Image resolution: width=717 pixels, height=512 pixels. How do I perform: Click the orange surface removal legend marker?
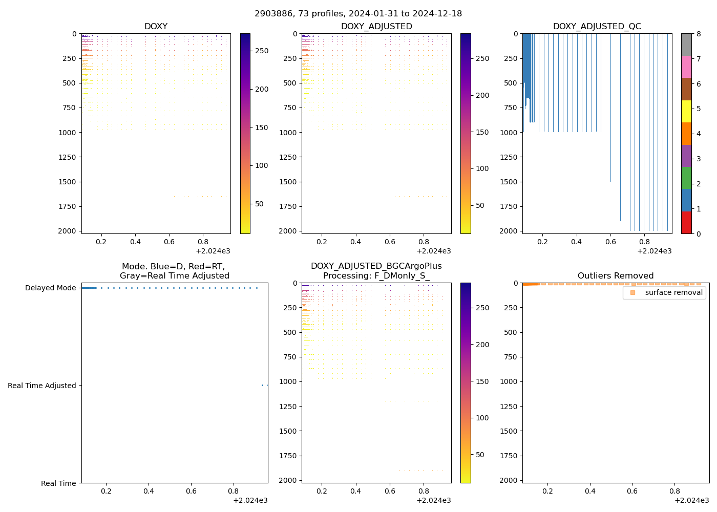pos(632,293)
